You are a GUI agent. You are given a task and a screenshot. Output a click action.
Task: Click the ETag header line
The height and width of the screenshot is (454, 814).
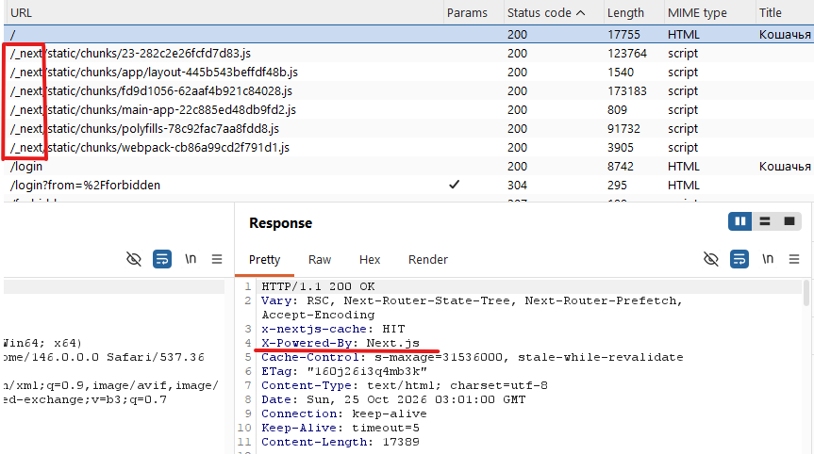point(343,372)
